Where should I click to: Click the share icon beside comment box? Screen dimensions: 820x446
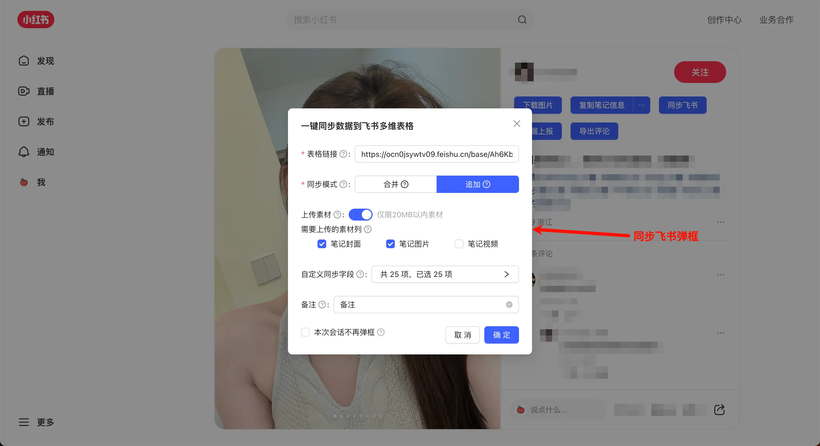719,410
